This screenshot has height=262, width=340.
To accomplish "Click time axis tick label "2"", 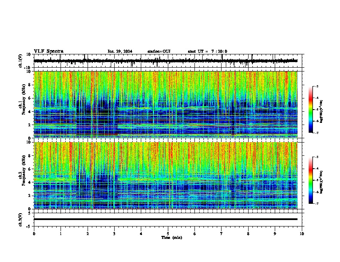I will pyautogui.click(x=88, y=234).
